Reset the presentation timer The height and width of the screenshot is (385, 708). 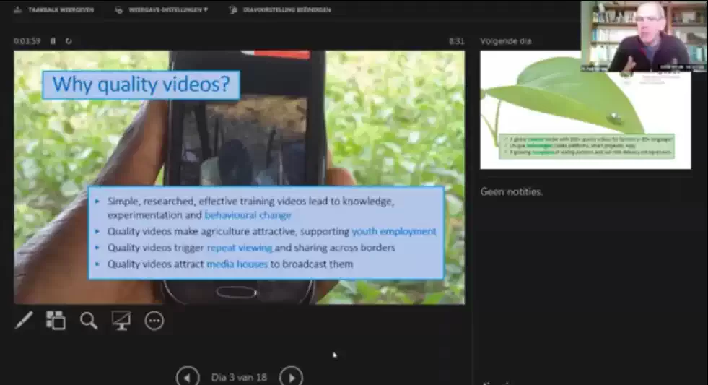(69, 41)
